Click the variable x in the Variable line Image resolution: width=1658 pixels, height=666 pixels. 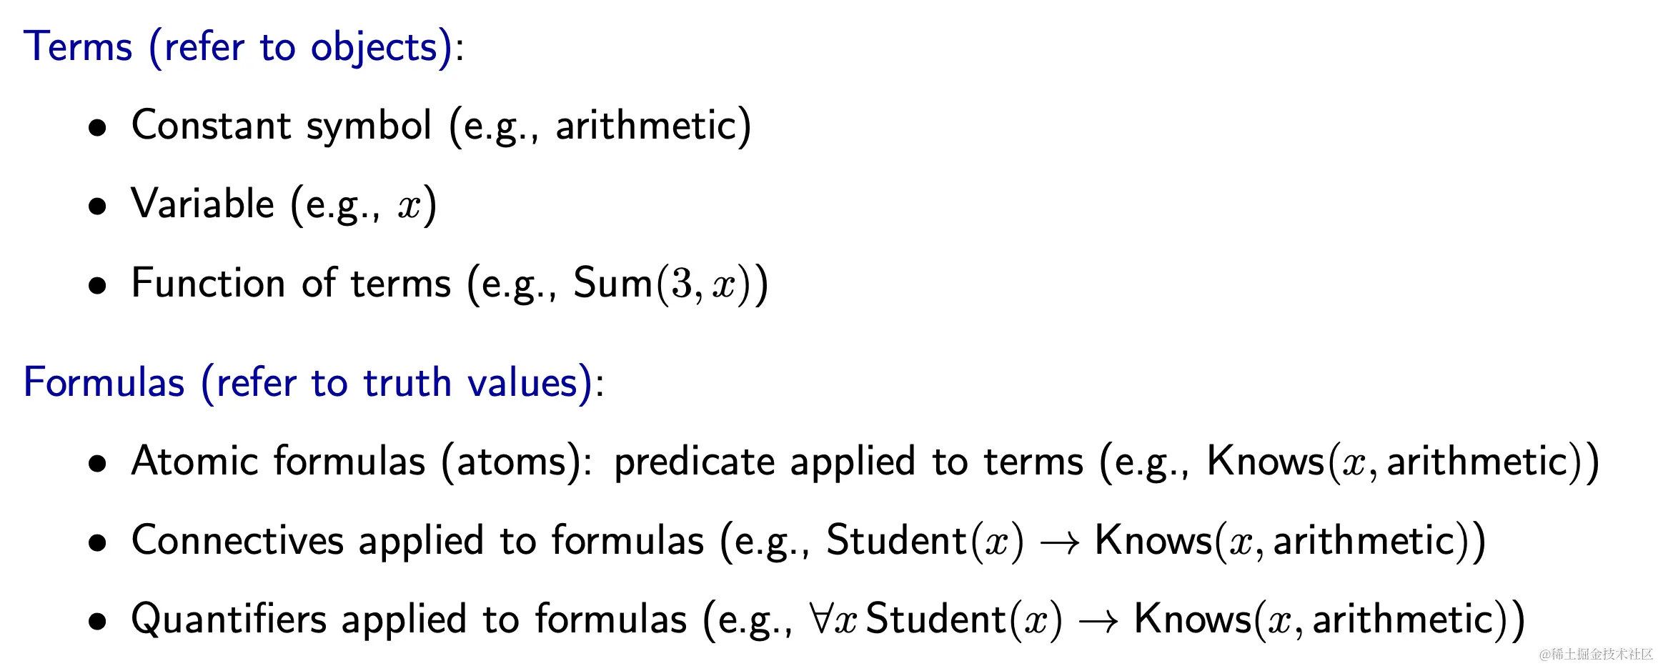pyautogui.click(x=409, y=207)
